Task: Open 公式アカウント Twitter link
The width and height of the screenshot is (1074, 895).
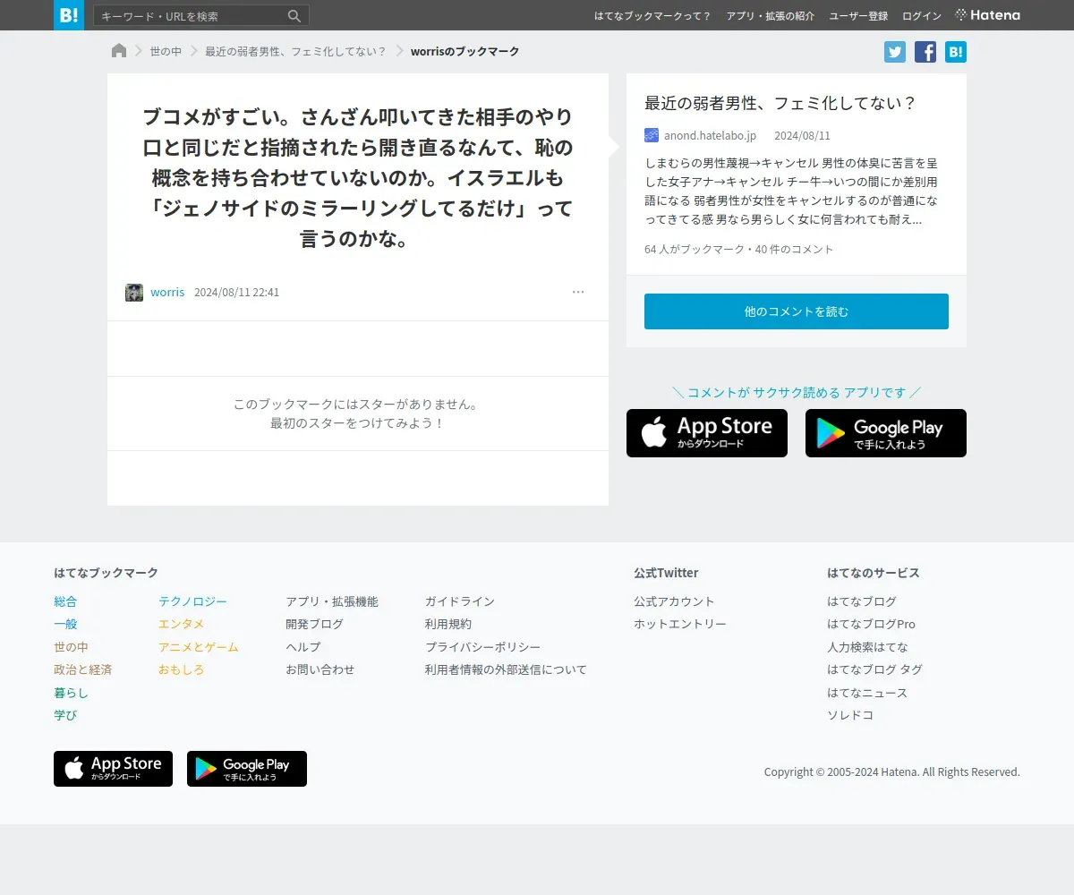Action: [674, 601]
